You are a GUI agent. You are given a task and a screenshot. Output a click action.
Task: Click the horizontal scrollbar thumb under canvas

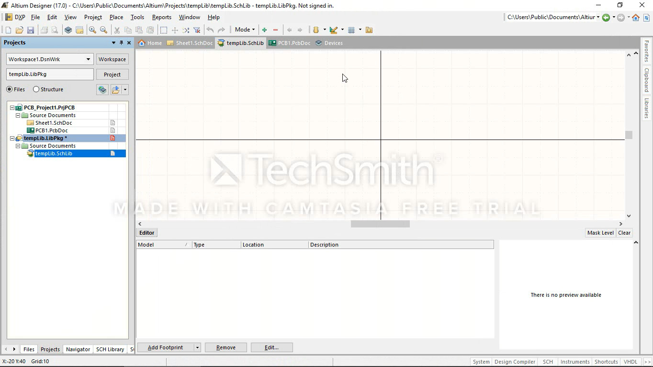380,224
